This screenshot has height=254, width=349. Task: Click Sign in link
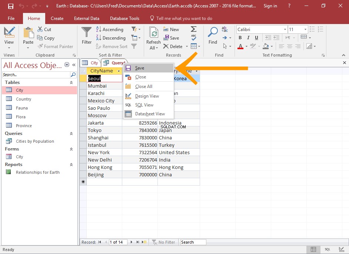tap(270, 6)
